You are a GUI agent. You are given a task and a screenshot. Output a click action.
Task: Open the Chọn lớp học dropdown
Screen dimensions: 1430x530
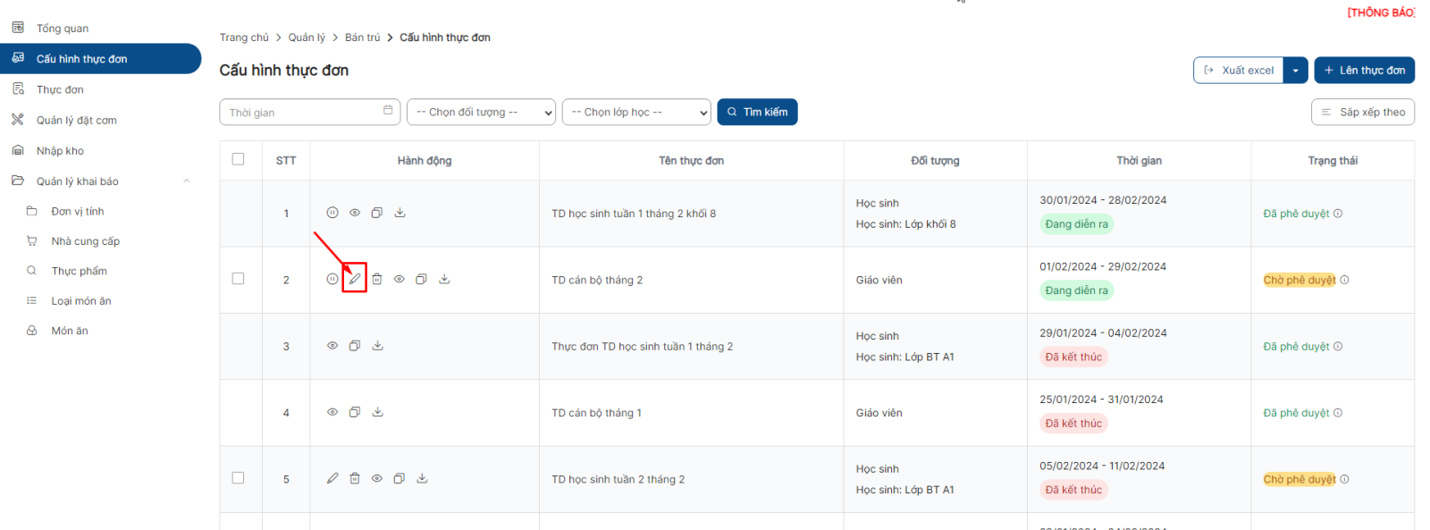(x=636, y=113)
